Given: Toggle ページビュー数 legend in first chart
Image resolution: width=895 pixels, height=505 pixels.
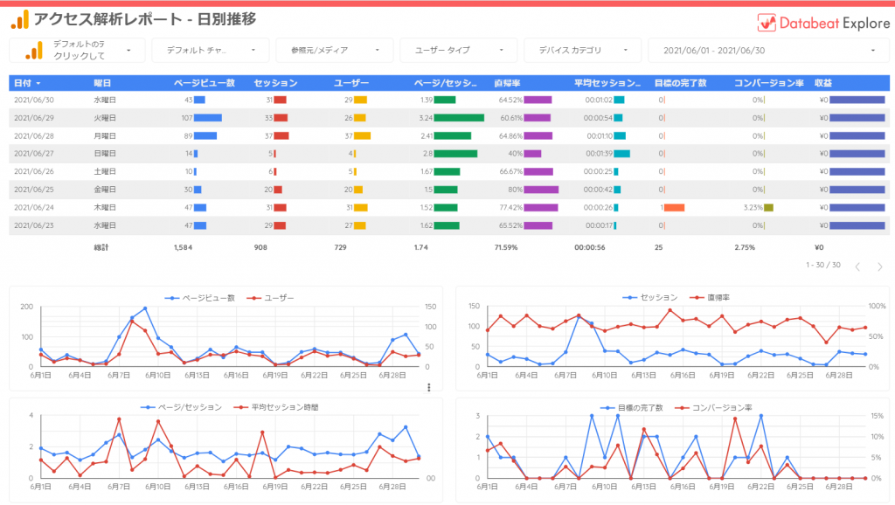Looking at the screenshot, I should click(200, 298).
